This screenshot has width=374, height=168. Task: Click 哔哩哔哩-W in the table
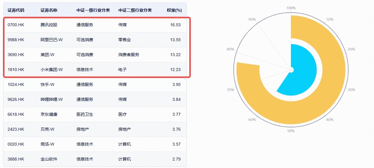(52, 99)
